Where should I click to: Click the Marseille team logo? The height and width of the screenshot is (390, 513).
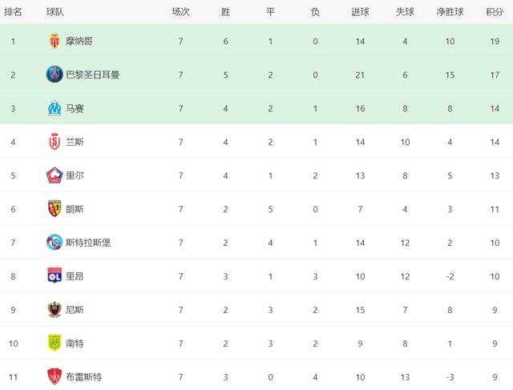[x=55, y=108]
